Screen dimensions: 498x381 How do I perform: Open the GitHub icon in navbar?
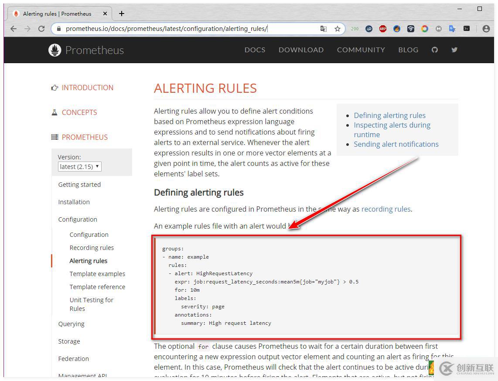pos(434,50)
